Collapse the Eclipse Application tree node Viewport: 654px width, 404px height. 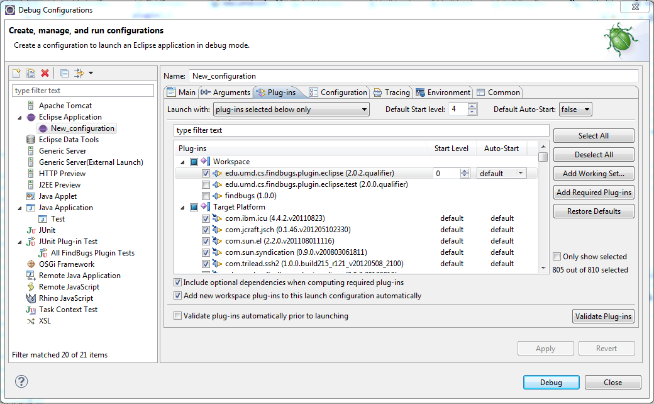(x=19, y=118)
